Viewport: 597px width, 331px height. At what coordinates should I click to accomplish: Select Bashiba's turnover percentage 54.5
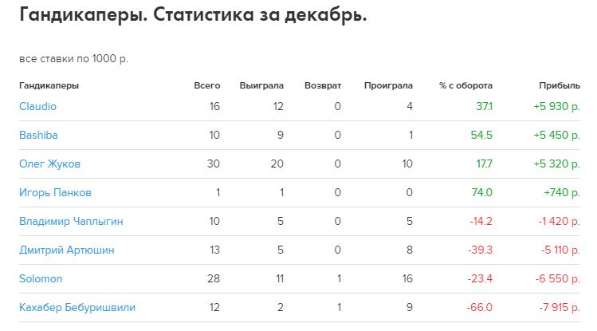(x=481, y=136)
